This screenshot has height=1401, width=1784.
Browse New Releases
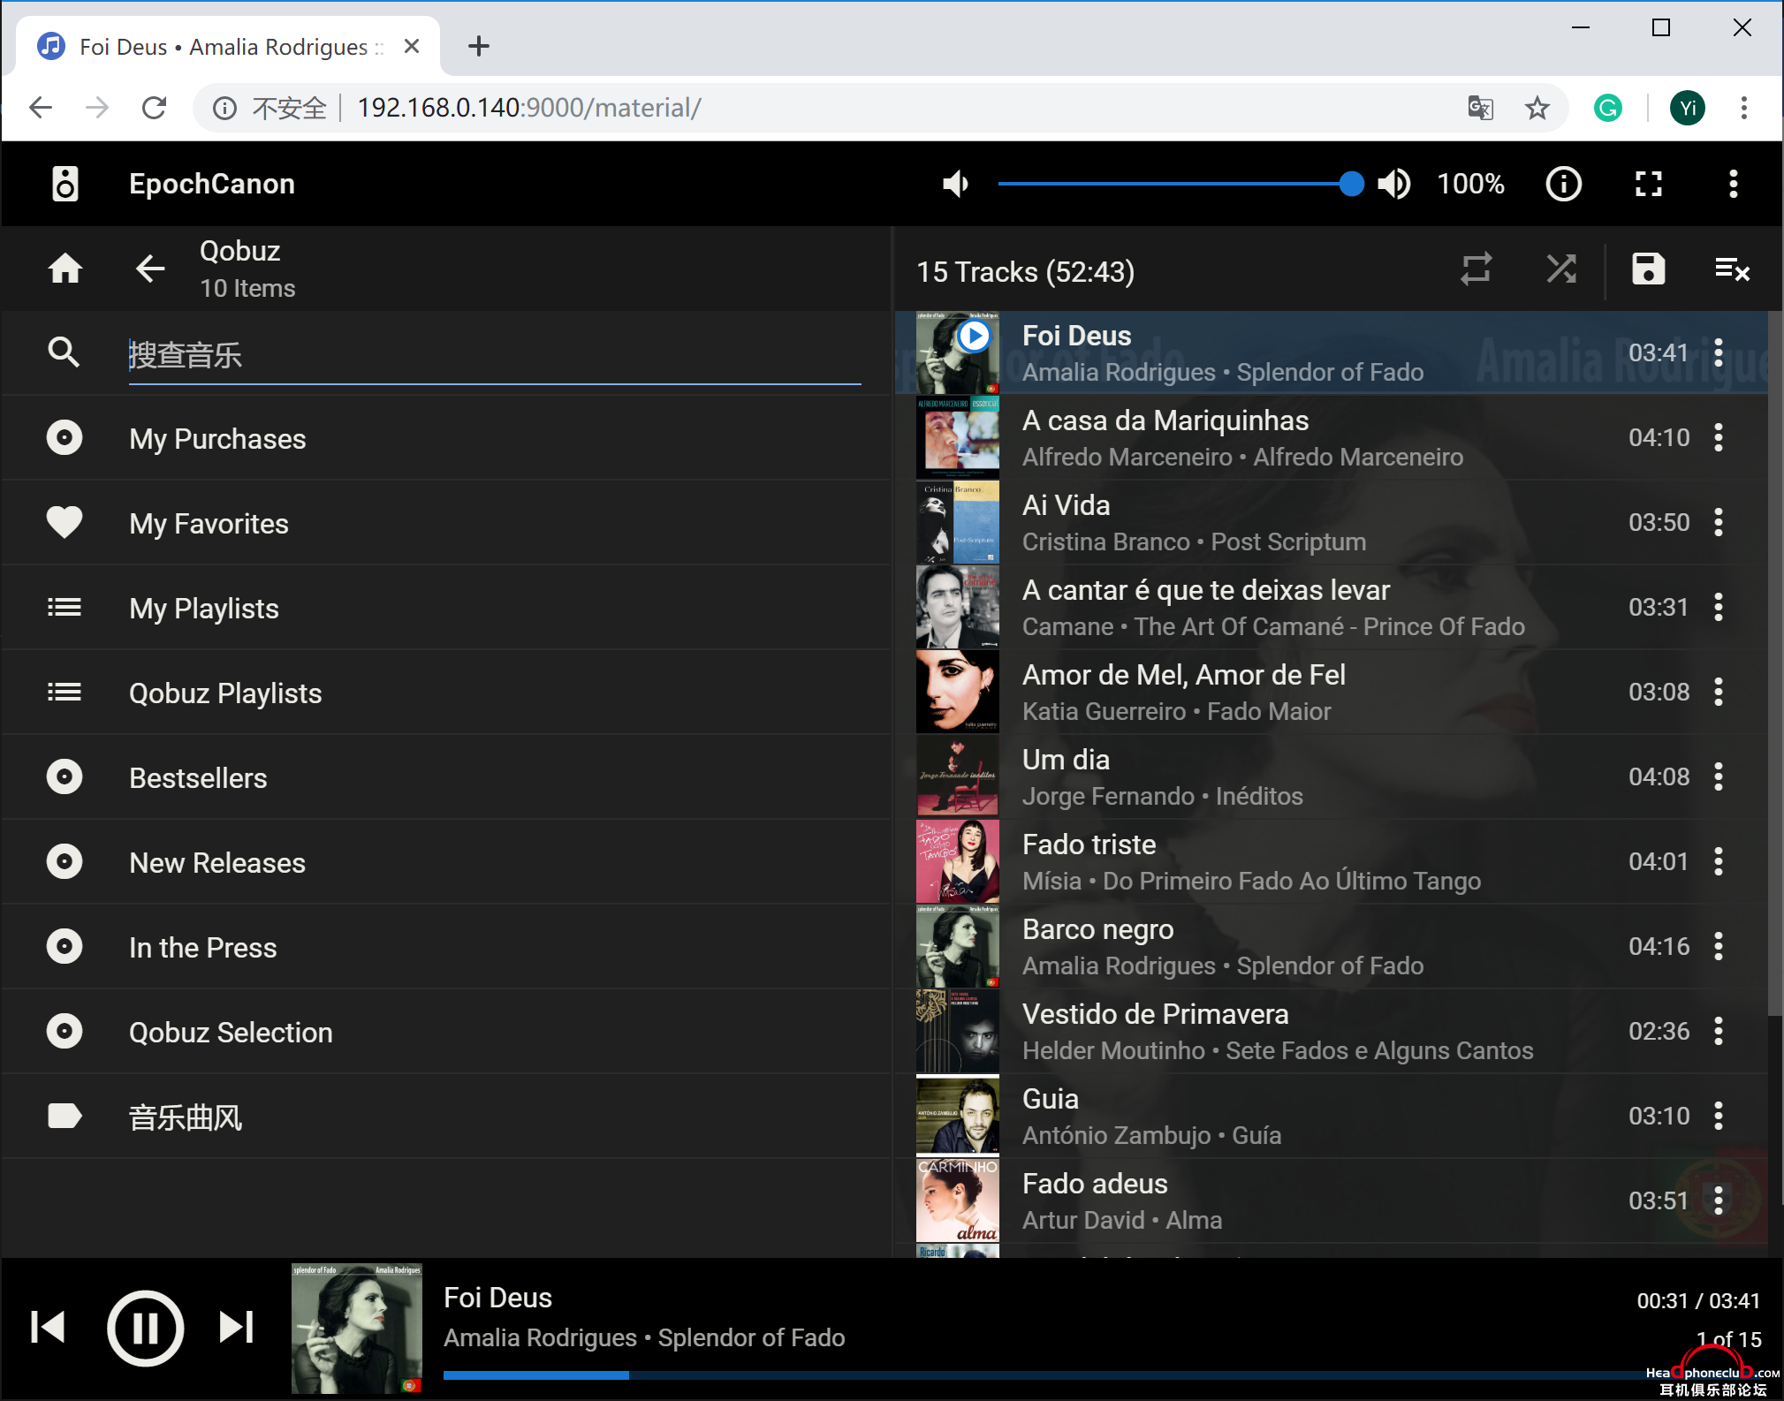pos(446,862)
